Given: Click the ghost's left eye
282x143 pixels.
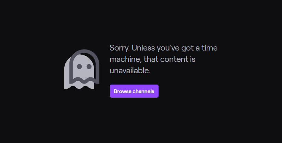Looking at the screenshot, I should pos(79,67).
